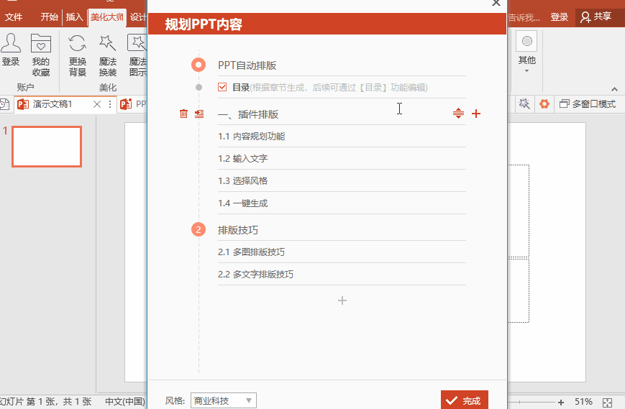Toggle 多窗口模式 multi-window mode
Image resolution: width=625 pixels, height=409 pixels.
tap(588, 104)
